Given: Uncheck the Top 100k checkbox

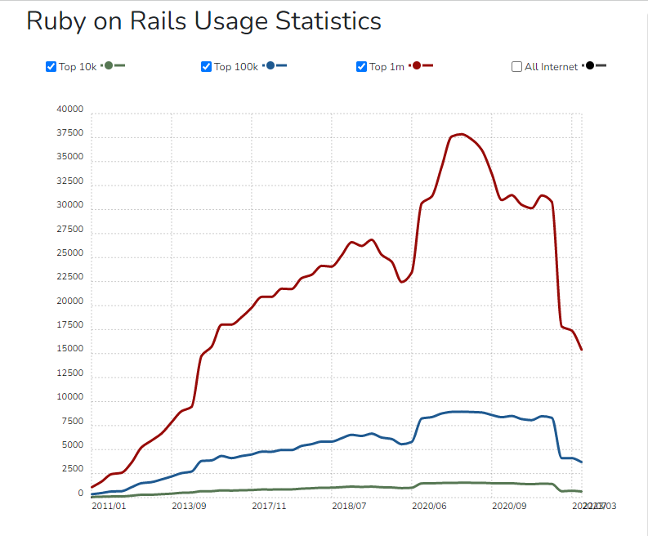Looking at the screenshot, I should (206, 66).
